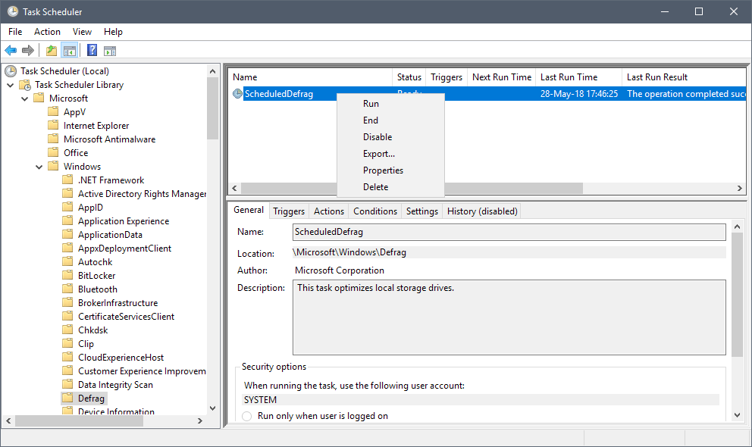Screen dimensions: 752x447
Task: Switch to the Conditions tab
Action: click(x=375, y=211)
